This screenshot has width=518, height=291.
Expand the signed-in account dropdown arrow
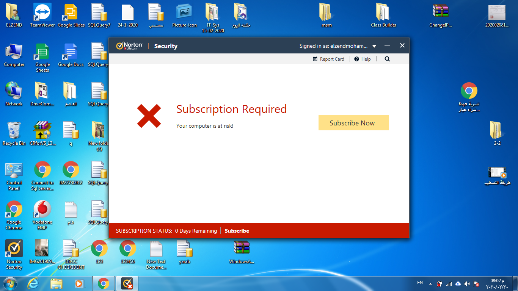coord(374,46)
